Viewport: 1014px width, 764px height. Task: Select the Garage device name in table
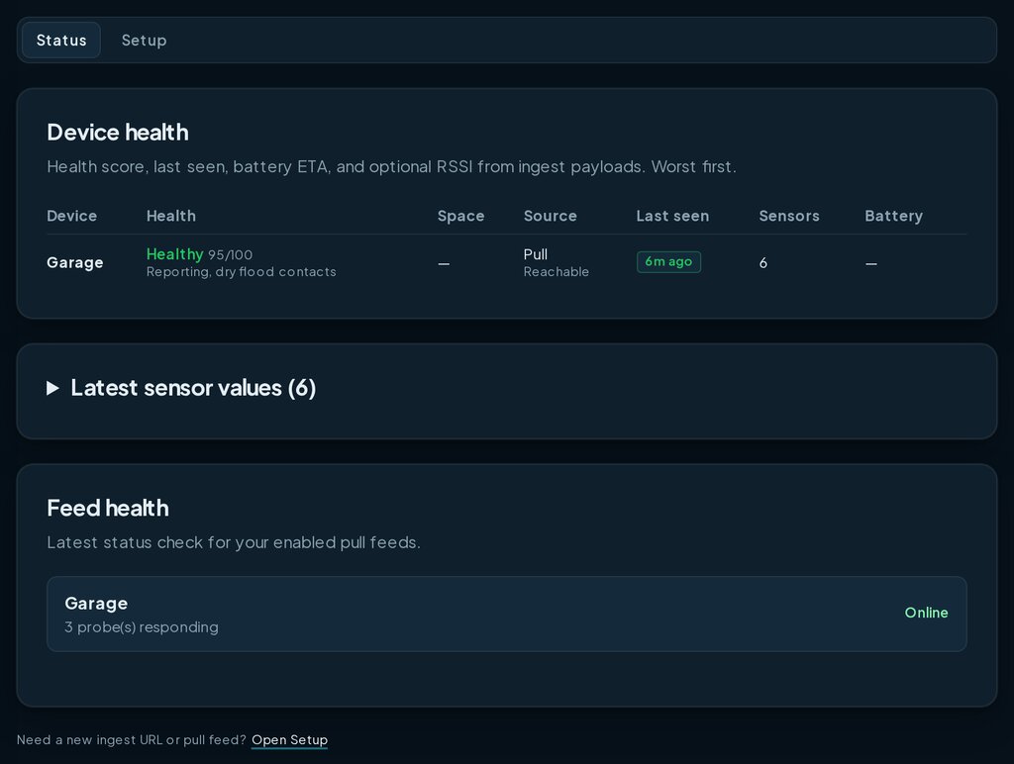[x=75, y=262]
